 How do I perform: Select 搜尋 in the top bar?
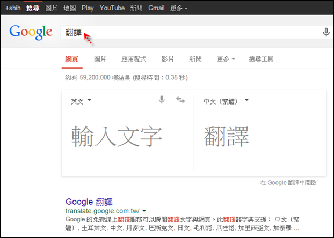(33, 8)
